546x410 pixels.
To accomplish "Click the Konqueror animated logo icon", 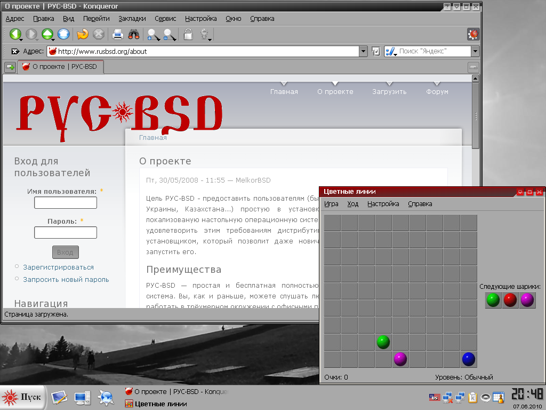I will click(473, 34).
